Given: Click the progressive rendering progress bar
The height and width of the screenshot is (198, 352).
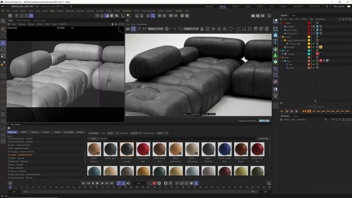Looking at the screenshot, I should [264, 121].
